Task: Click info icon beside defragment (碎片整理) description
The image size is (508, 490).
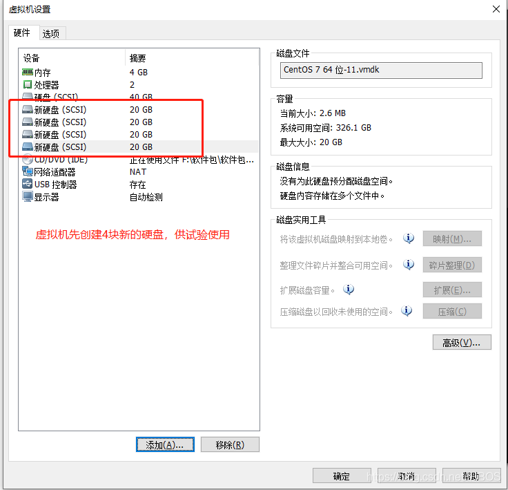Action: (409, 265)
